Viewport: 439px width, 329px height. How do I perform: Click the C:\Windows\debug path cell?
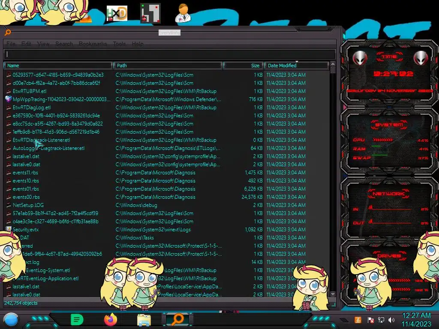point(136,205)
